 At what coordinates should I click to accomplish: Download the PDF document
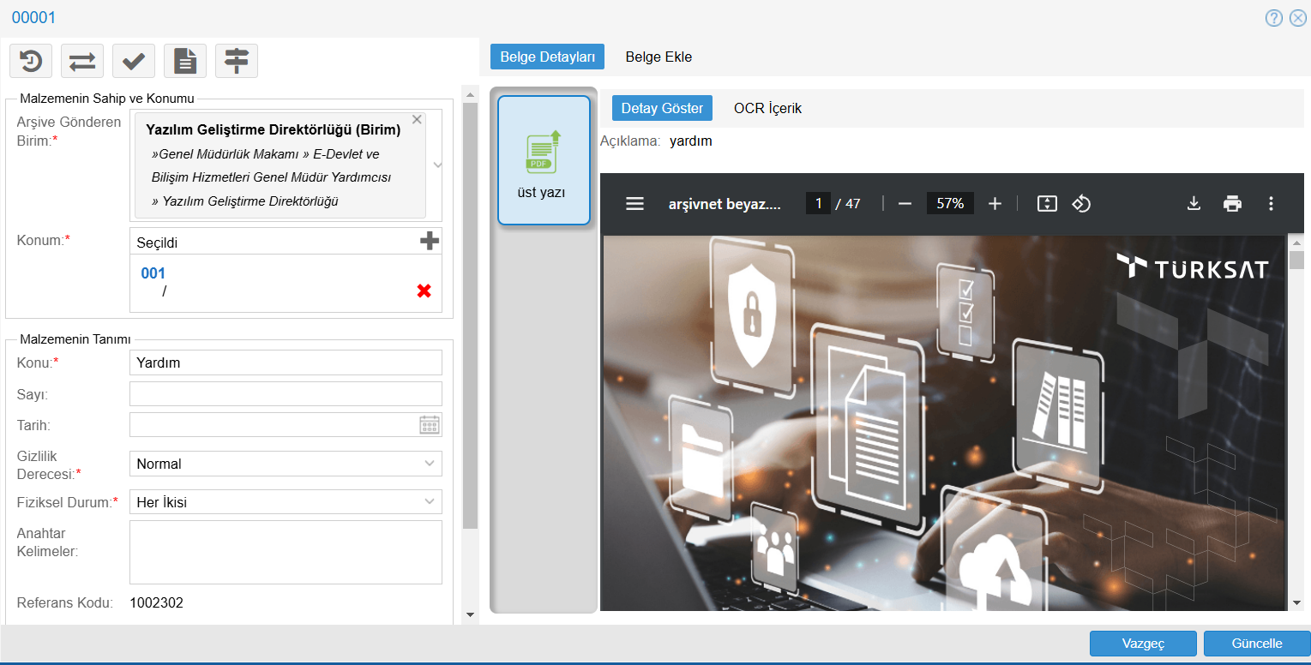(1193, 203)
